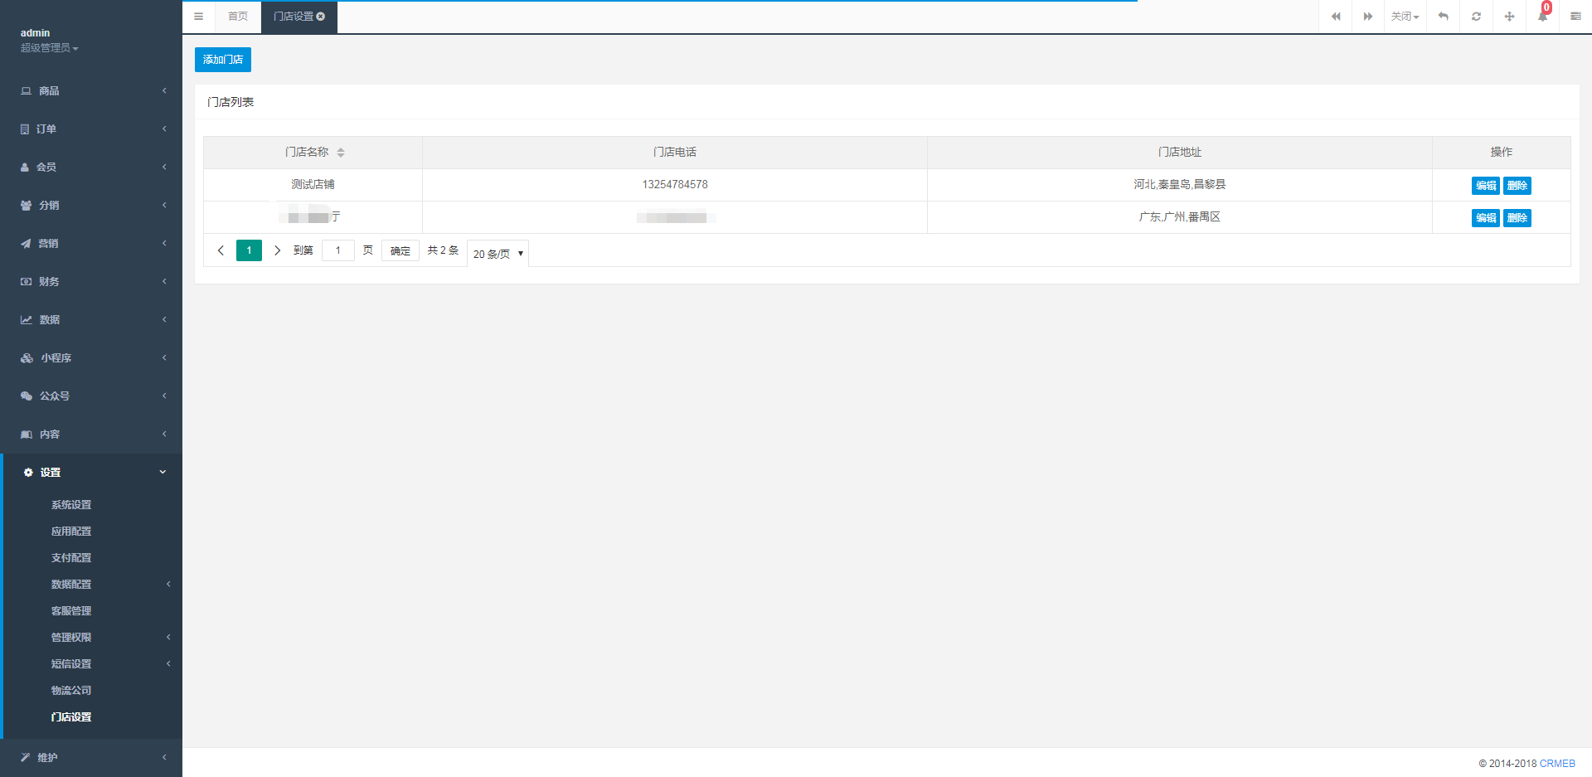Click the CRMEB link in the footer
This screenshot has height=777, width=1592.
pyautogui.click(x=1557, y=764)
